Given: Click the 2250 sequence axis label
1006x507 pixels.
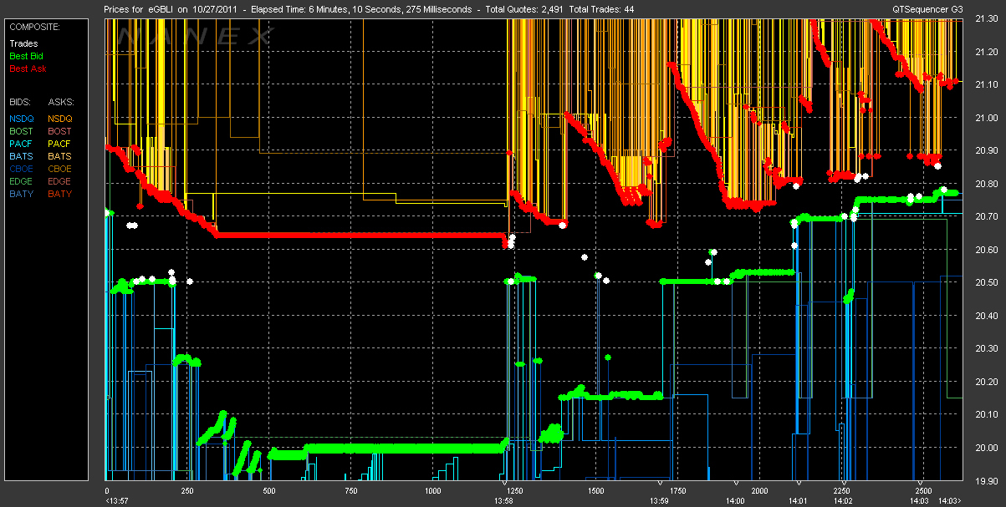Looking at the screenshot, I should click(x=840, y=491).
